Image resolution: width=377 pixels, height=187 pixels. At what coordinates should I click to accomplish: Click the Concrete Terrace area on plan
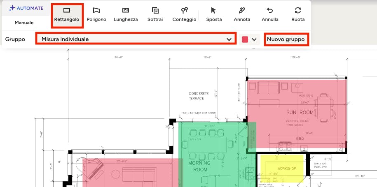click(199, 96)
